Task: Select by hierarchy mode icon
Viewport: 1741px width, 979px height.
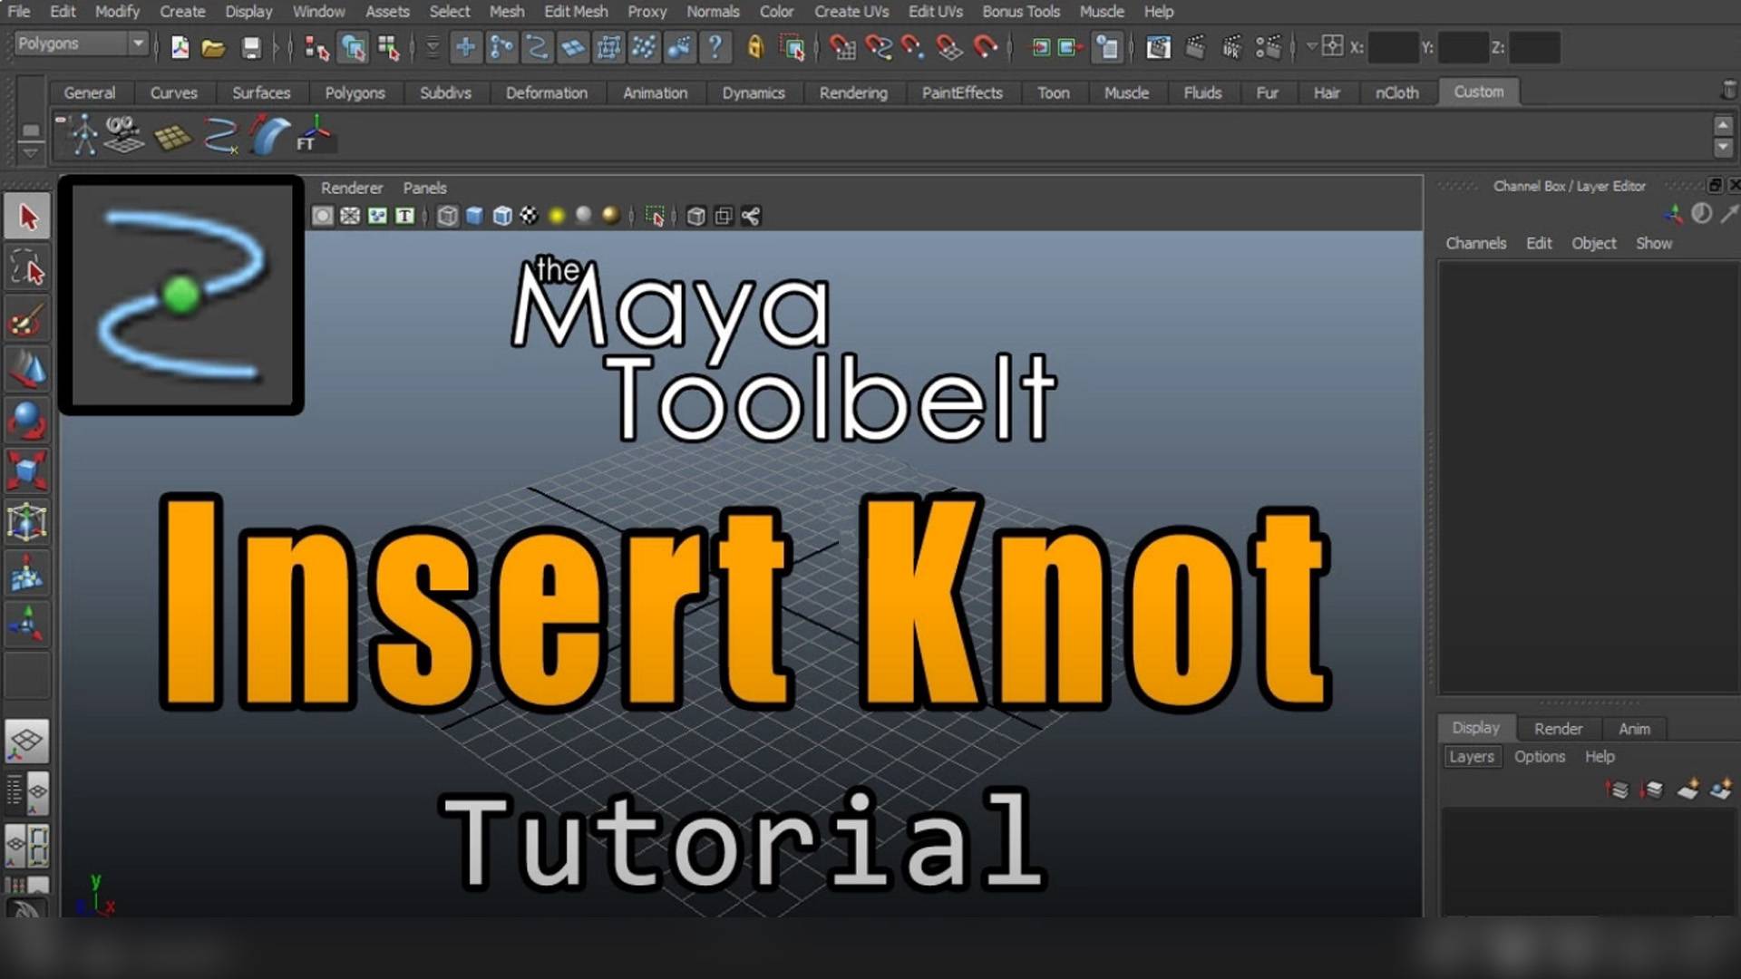Action: pos(316,47)
